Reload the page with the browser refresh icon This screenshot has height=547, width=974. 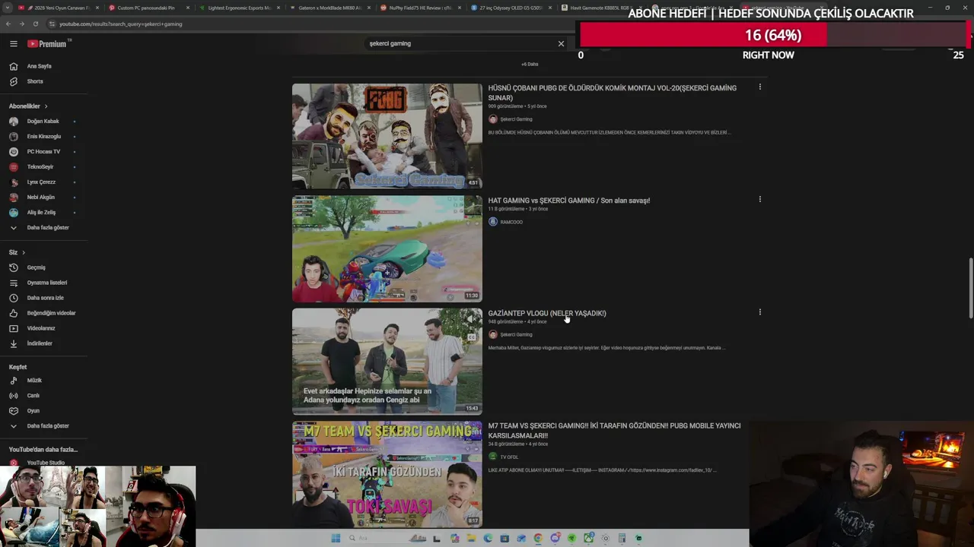point(35,24)
